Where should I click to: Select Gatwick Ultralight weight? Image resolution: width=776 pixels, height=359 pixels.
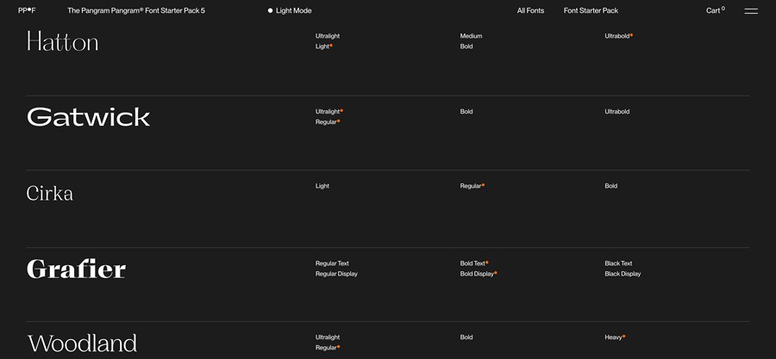pos(328,112)
